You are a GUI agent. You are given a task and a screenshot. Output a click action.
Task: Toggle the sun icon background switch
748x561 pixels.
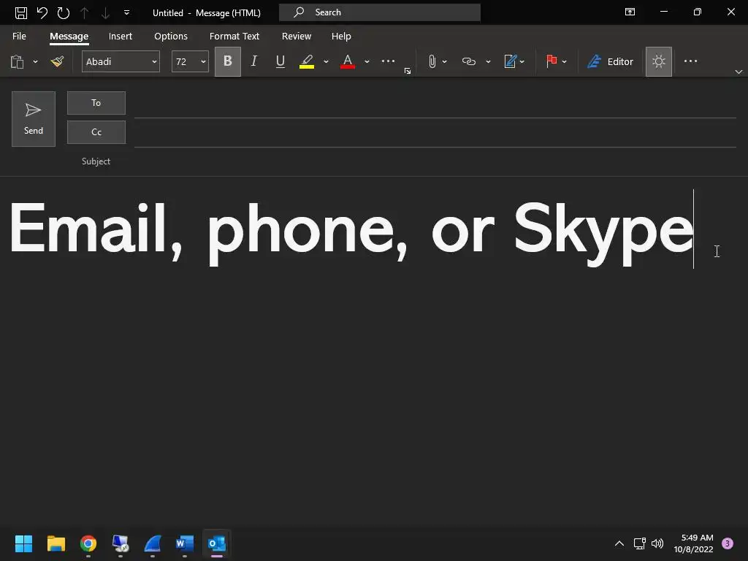[659, 61]
